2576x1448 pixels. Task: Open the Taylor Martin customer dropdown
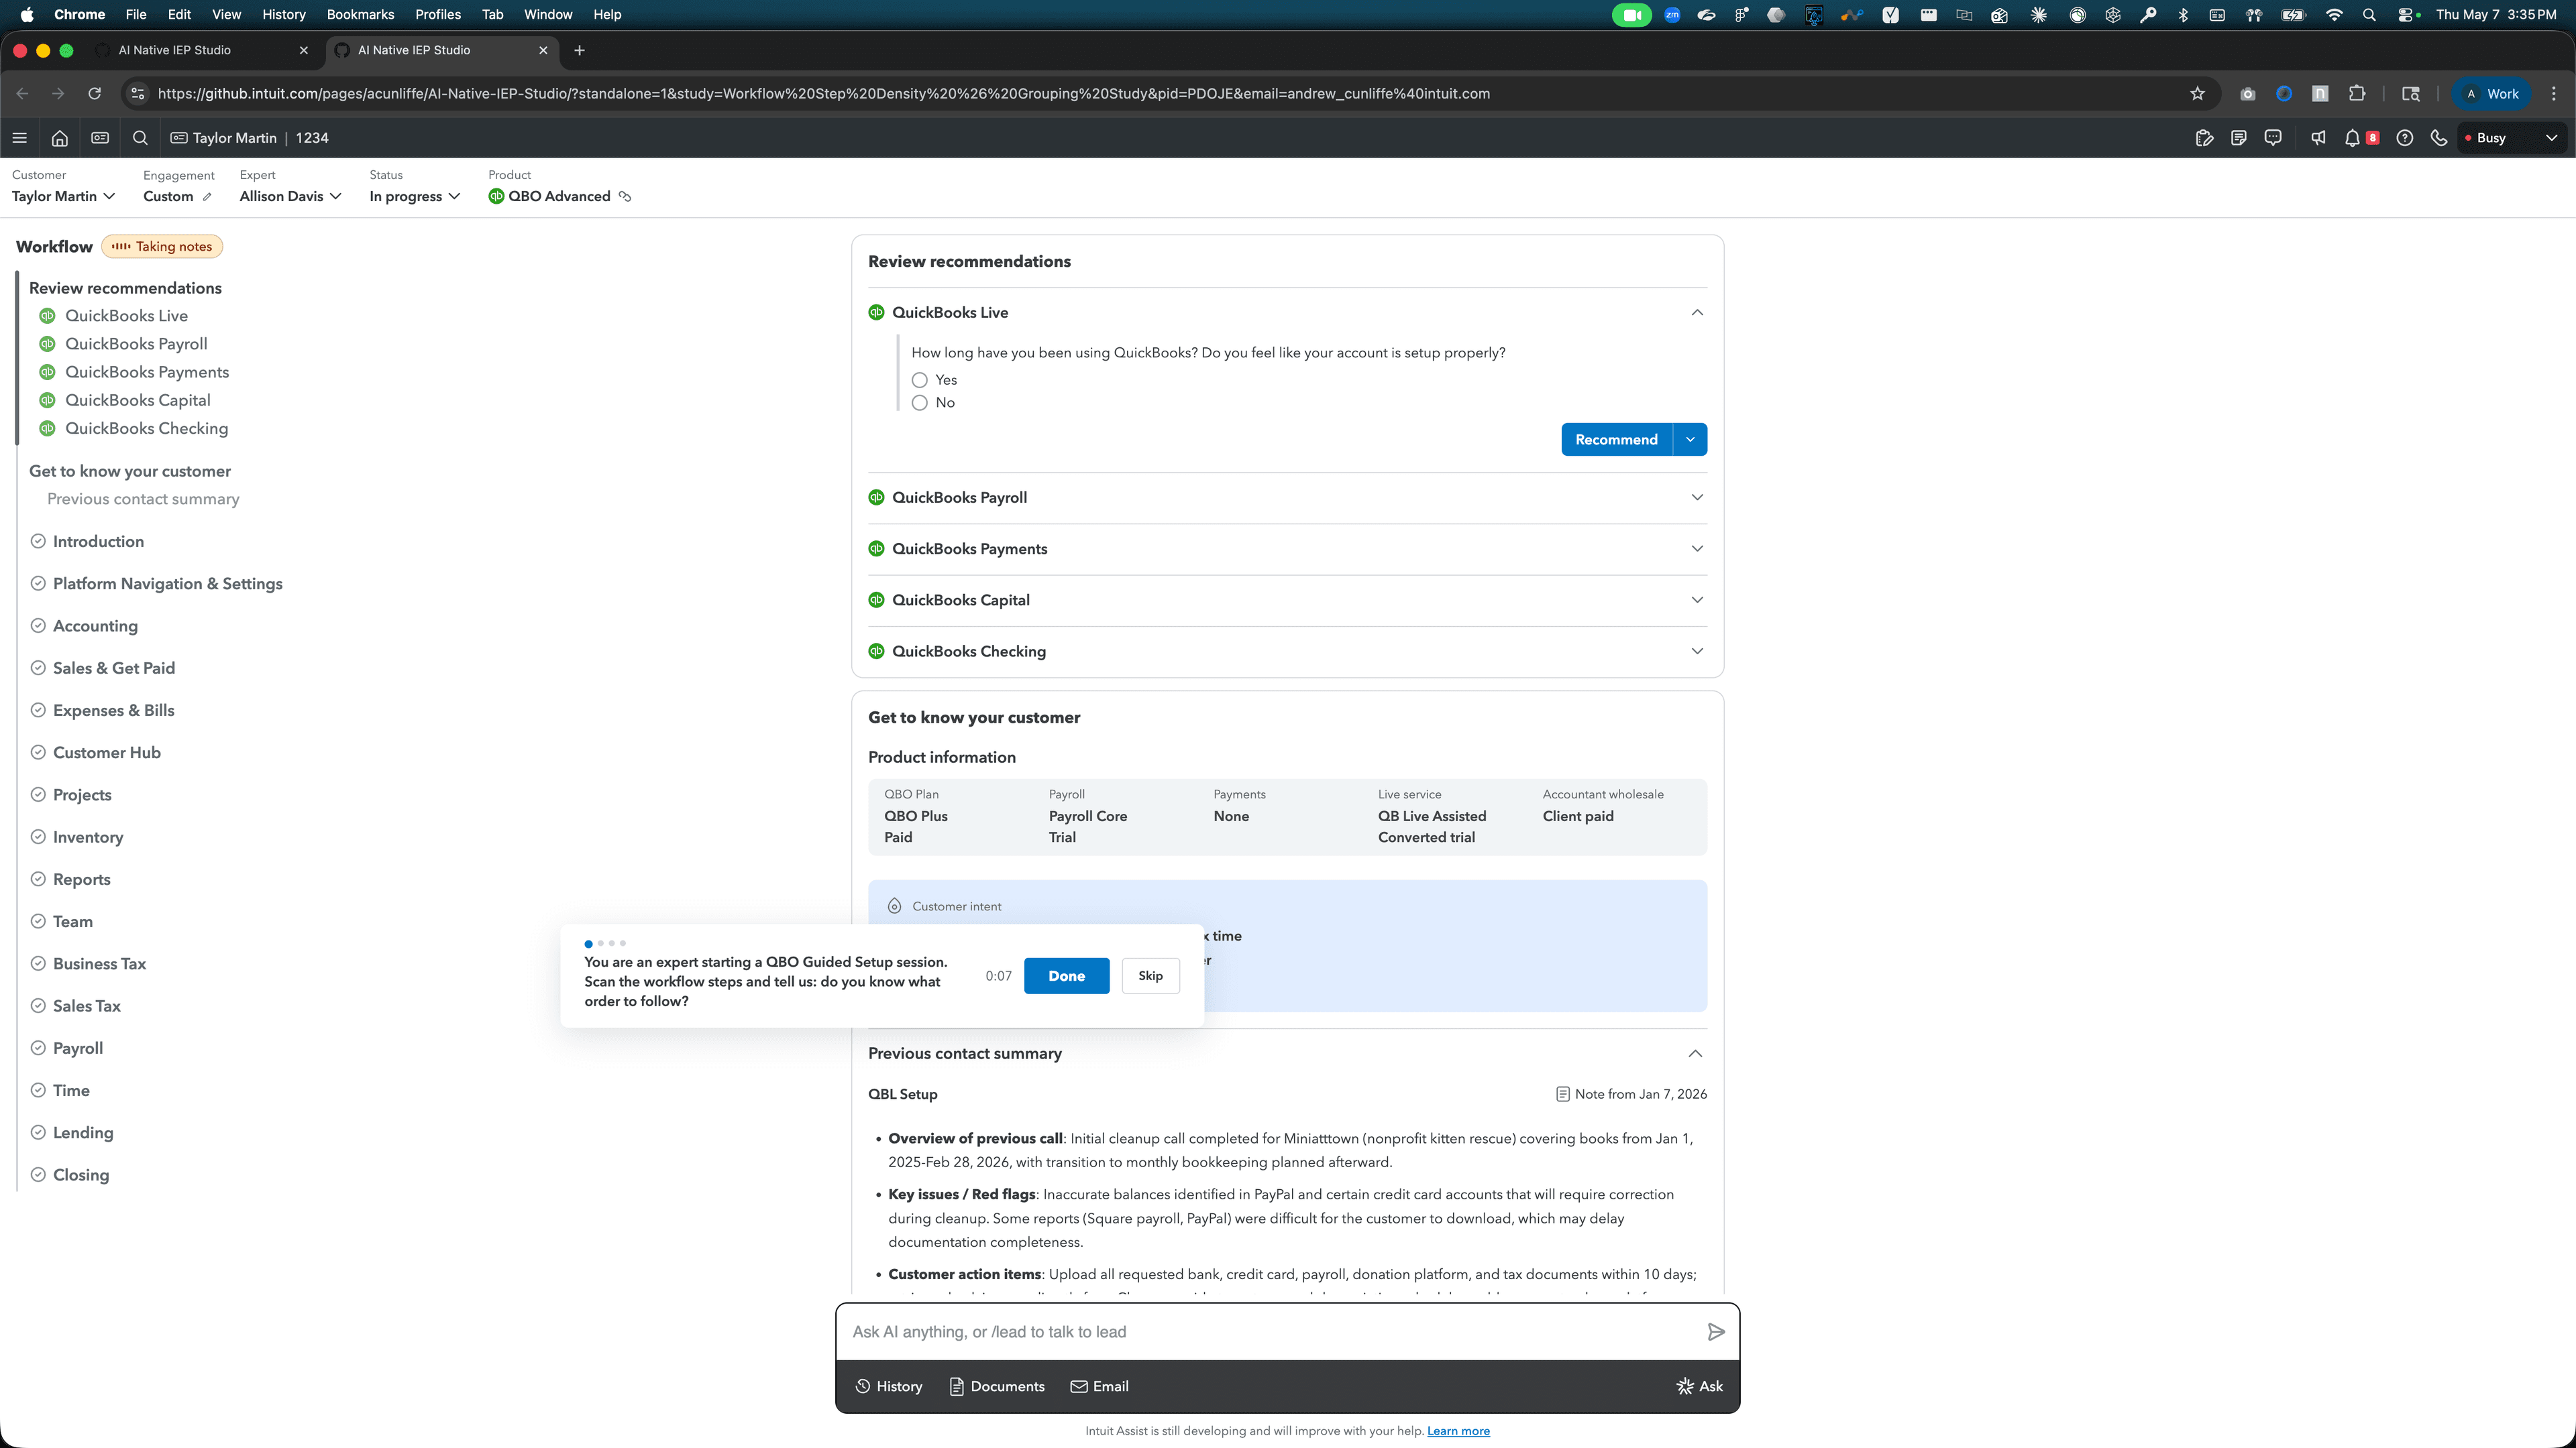pyautogui.click(x=64, y=197)
